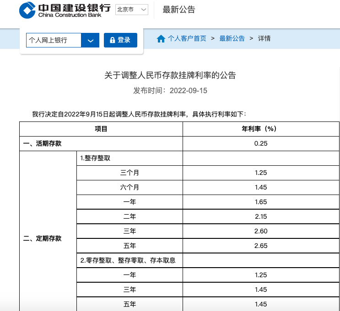Click the 个人网上银行 selection field

tap(54, 40)
